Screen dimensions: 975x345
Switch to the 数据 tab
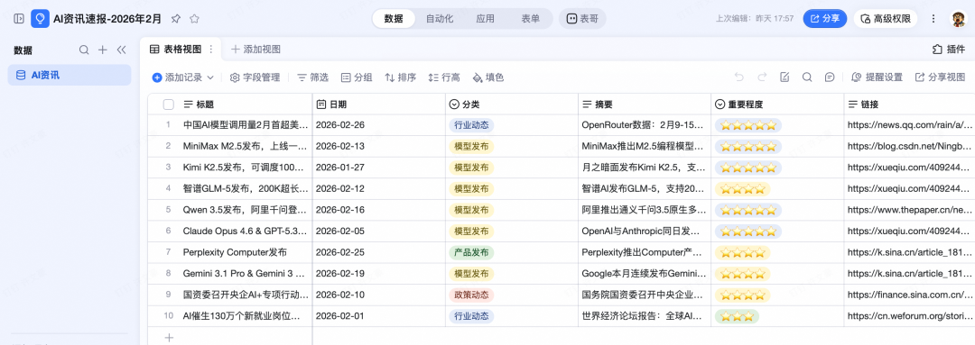pos(394,19)
